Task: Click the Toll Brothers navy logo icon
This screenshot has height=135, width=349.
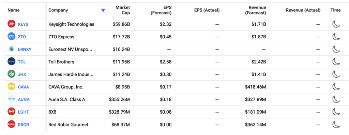Action: coord(11,61)
